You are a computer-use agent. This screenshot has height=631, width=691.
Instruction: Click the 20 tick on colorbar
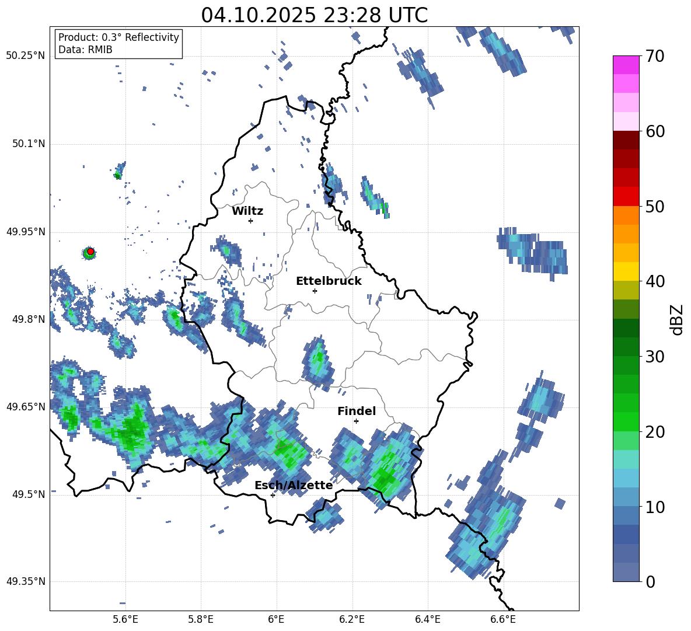pos(655,432)
